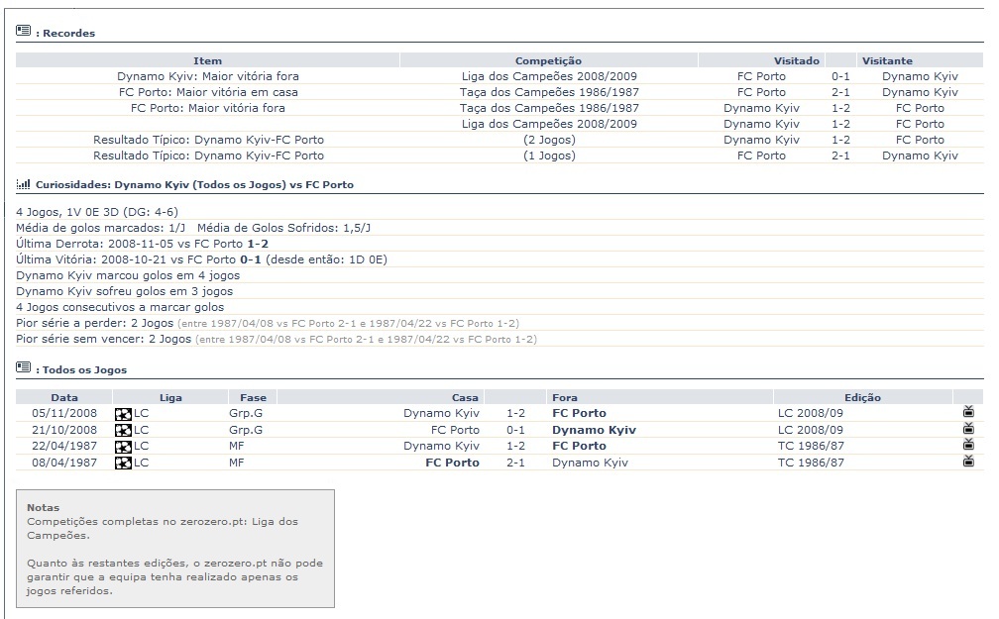This screenshot has width=999, height=619.
Task: Select bold FC Porto home team on 08/04/1987
Action: (452, 463)
